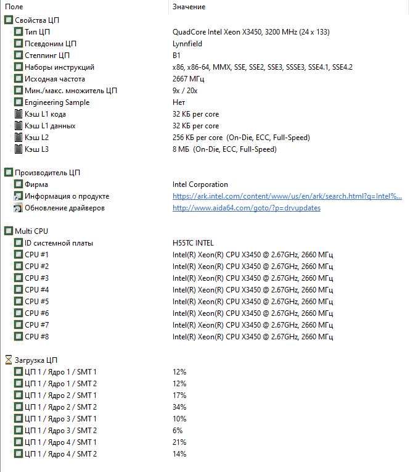Click the Исходная частота row icon
The width and height of the screenshot is (413, 472).
click(x=18, y=79)
